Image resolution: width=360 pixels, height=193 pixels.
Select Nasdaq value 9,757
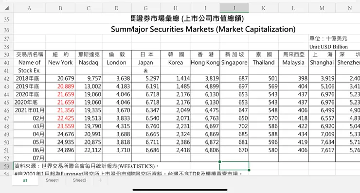(89, 78)
